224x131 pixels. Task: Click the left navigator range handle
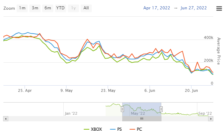[x=122, y=109]
